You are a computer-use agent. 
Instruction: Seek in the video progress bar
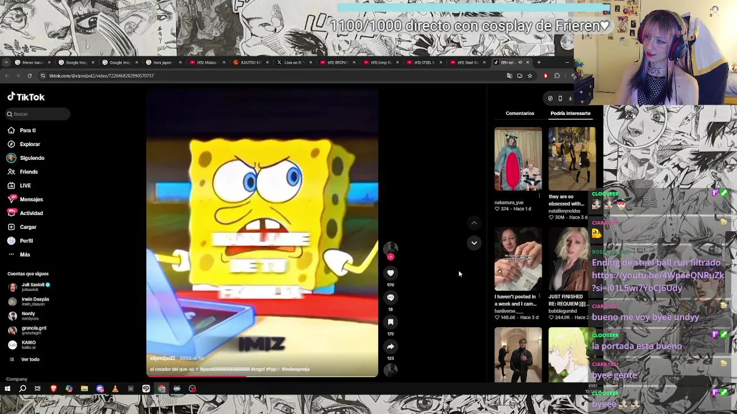tap(262, 376)
